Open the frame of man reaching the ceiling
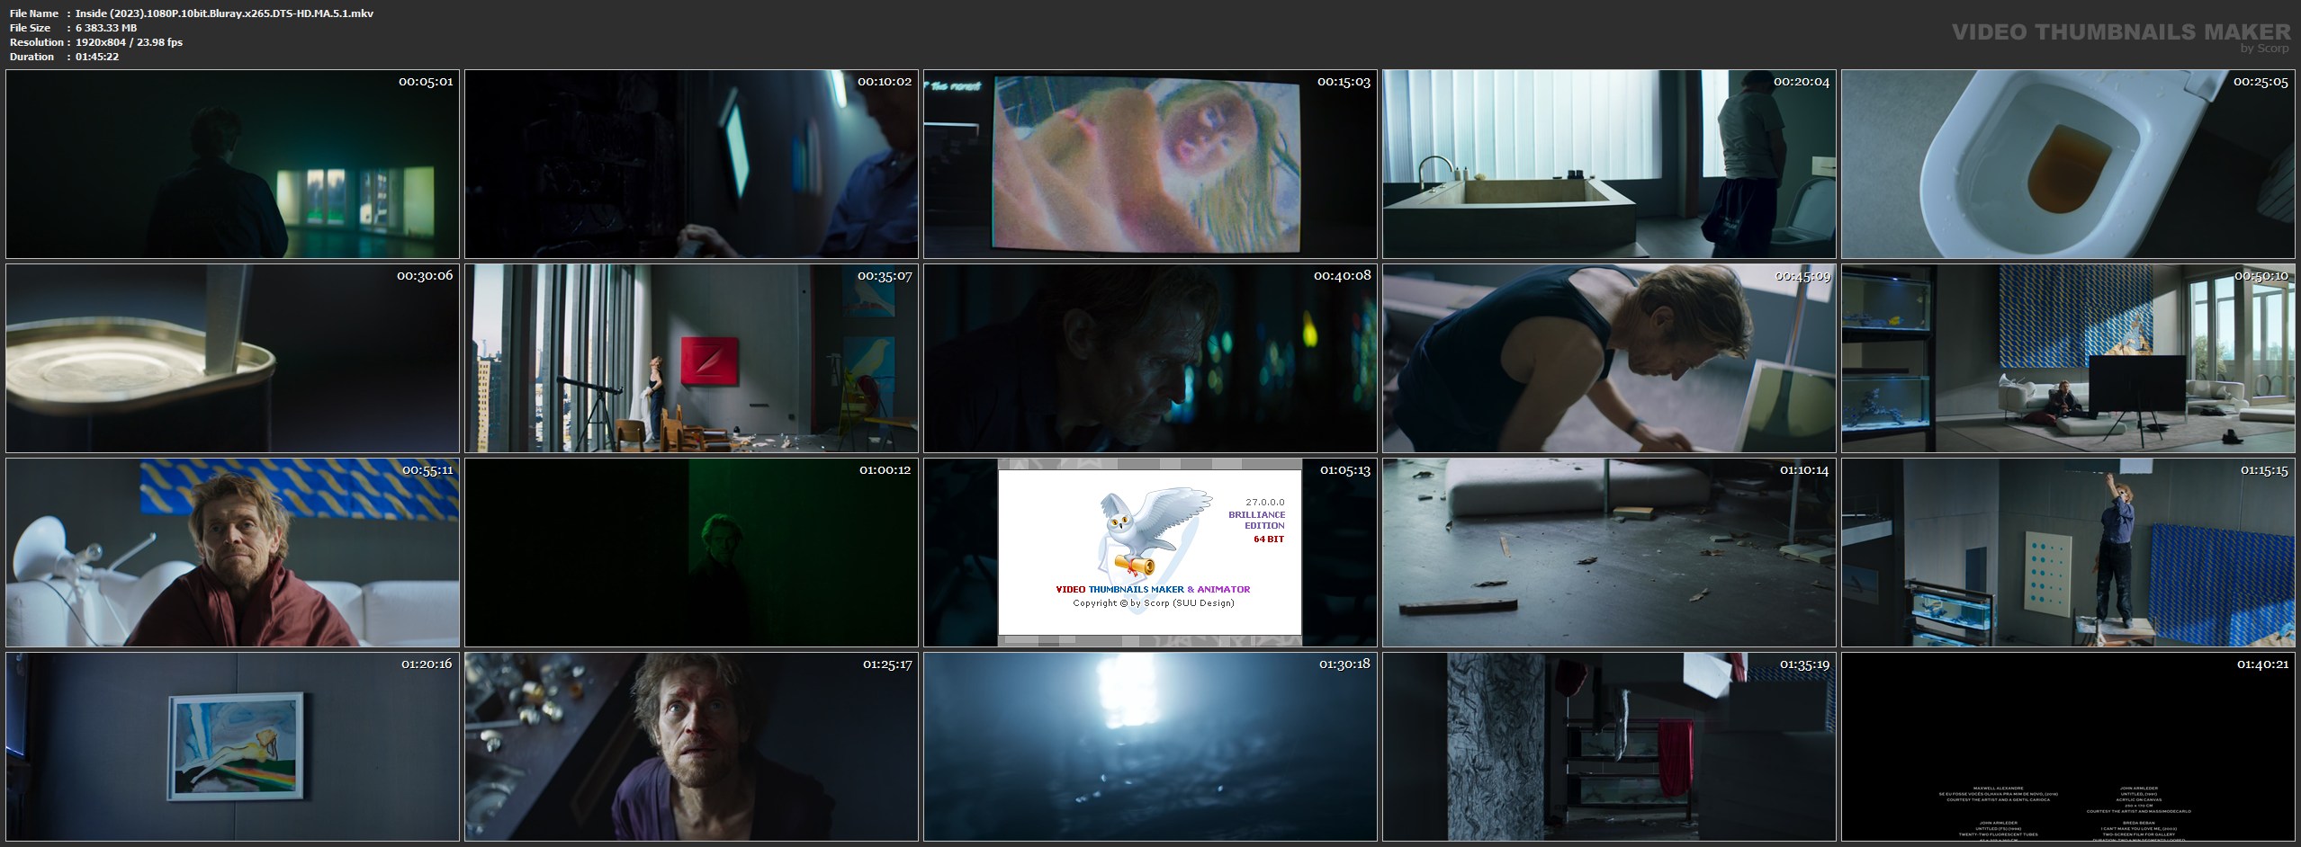 coord(2067,552)
